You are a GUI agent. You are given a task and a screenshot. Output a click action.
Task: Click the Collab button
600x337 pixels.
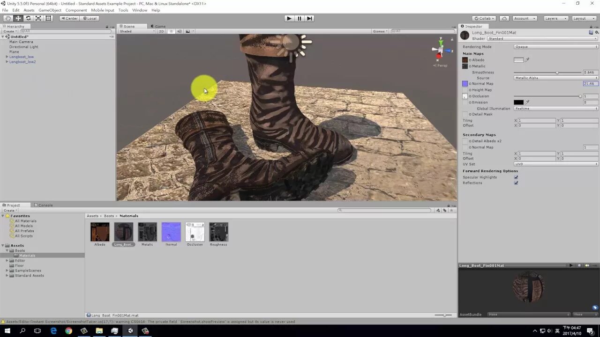pyautogui.click(x=484, y=18)
